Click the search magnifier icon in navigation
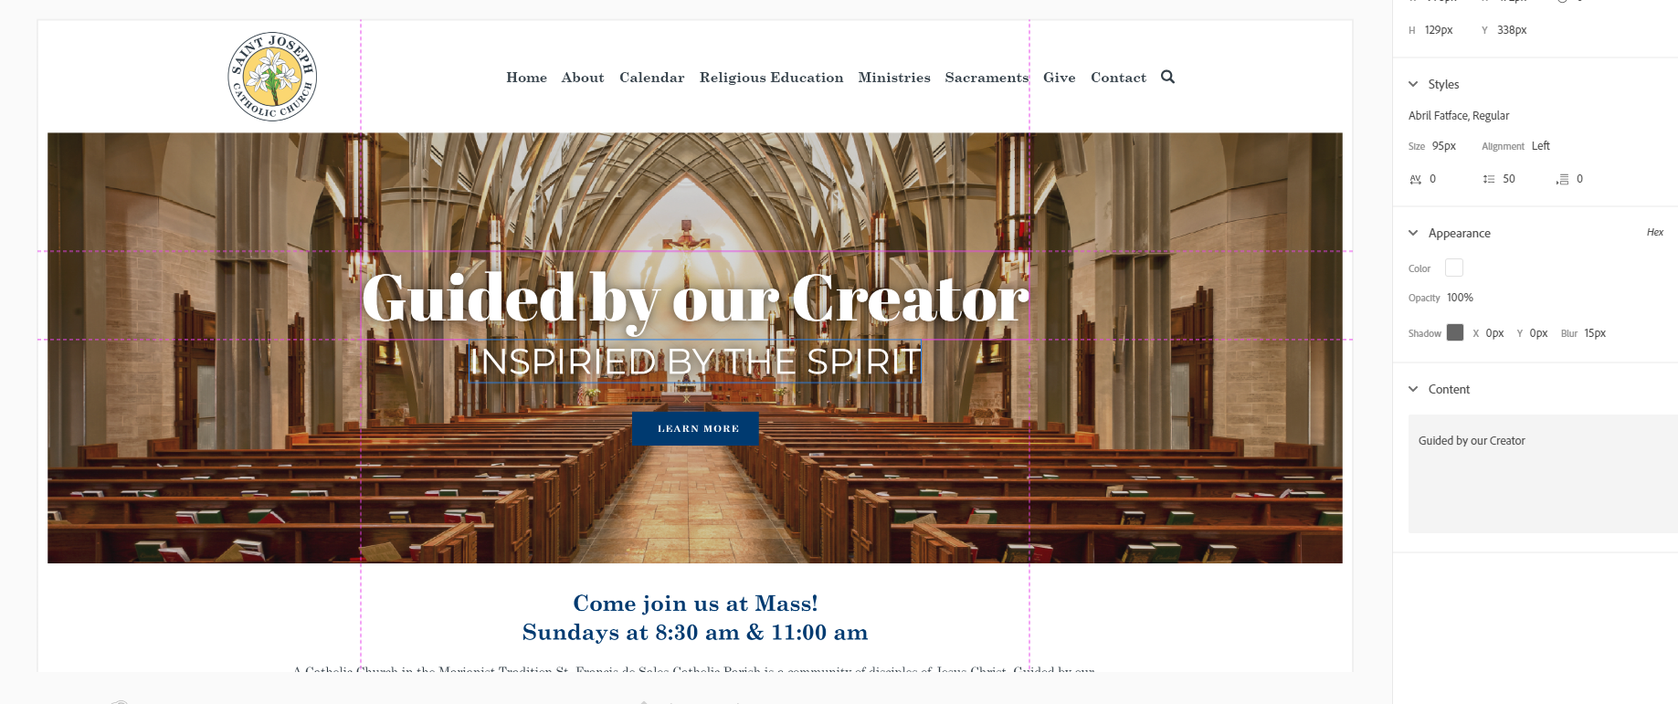 coord(1167,77)
